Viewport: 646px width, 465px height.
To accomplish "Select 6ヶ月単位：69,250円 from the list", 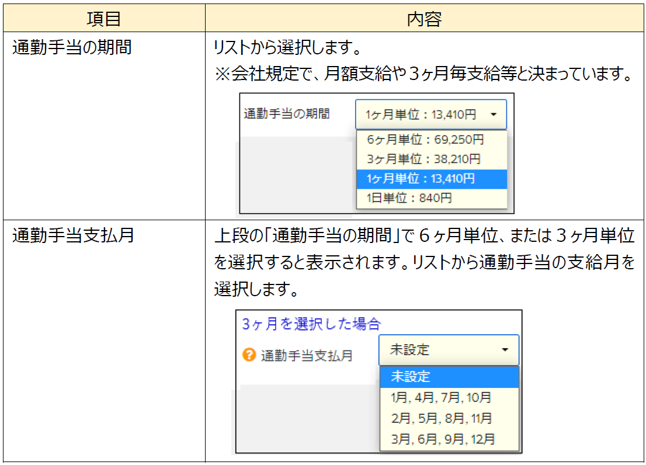I will click(x=425, y=140).
